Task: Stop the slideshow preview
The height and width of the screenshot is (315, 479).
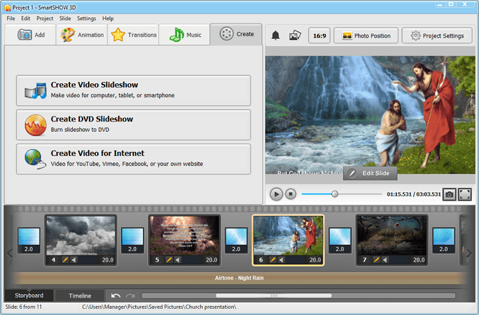Action: pyautogui.click(x=290, y=194)
